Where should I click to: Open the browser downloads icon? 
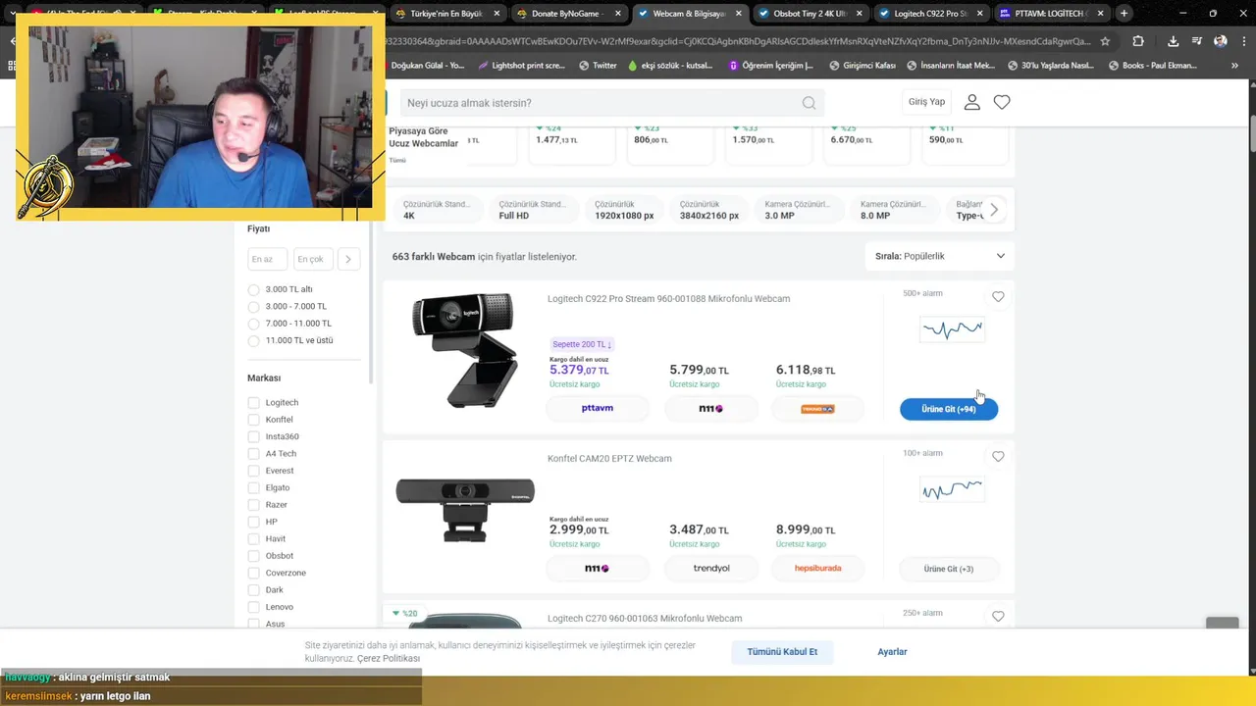click(x=1173, y=41)
